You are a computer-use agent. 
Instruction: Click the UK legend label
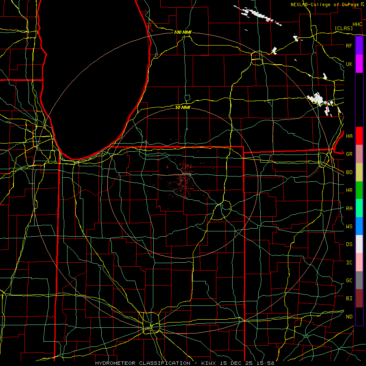click(x=349, y=64)
